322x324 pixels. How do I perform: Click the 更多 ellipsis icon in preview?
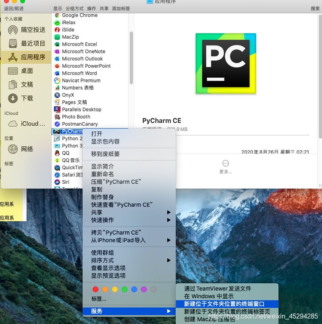tap(226, 163)
